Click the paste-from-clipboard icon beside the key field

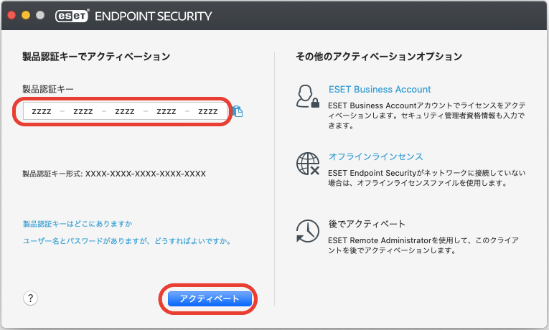point(238,112)
